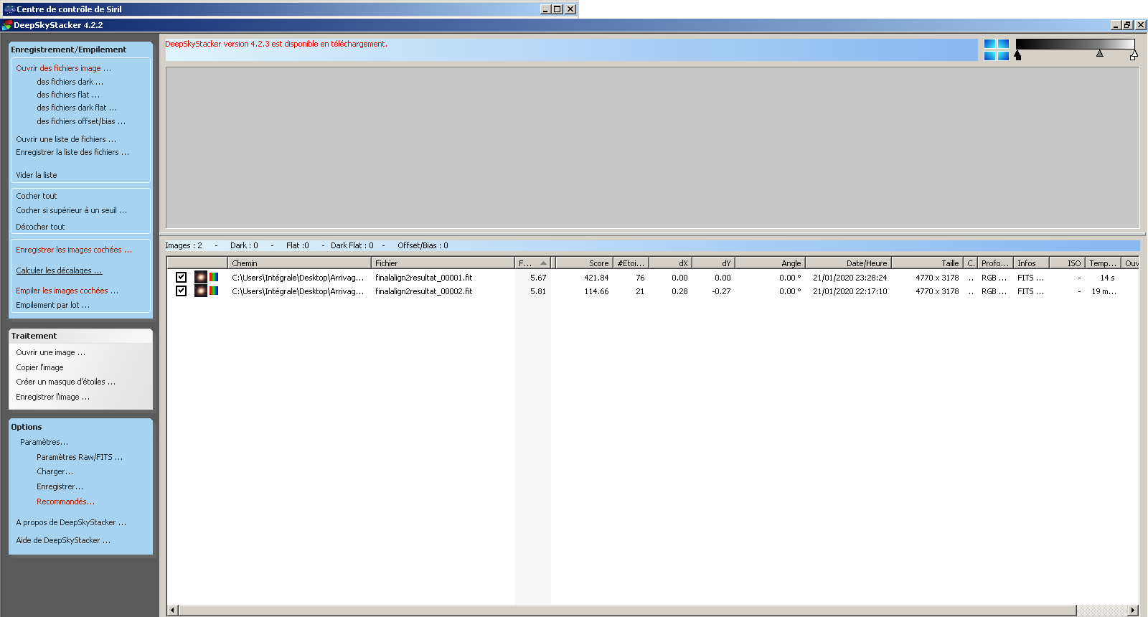1148x617 pixels.
Task: Click 'Créer un masque d'étoiles ...'
Action: click(66, 382)
